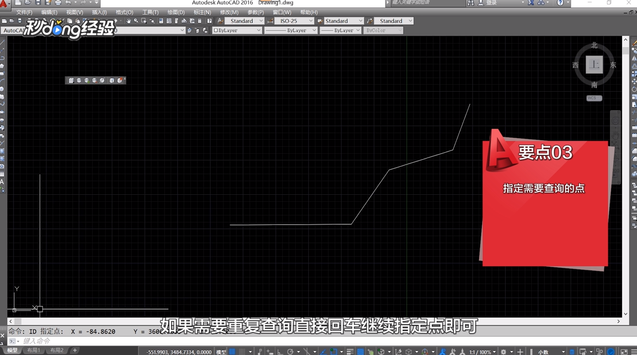
Task: Click the Autodesk Exchange X icon
Action: coord(531,3)
